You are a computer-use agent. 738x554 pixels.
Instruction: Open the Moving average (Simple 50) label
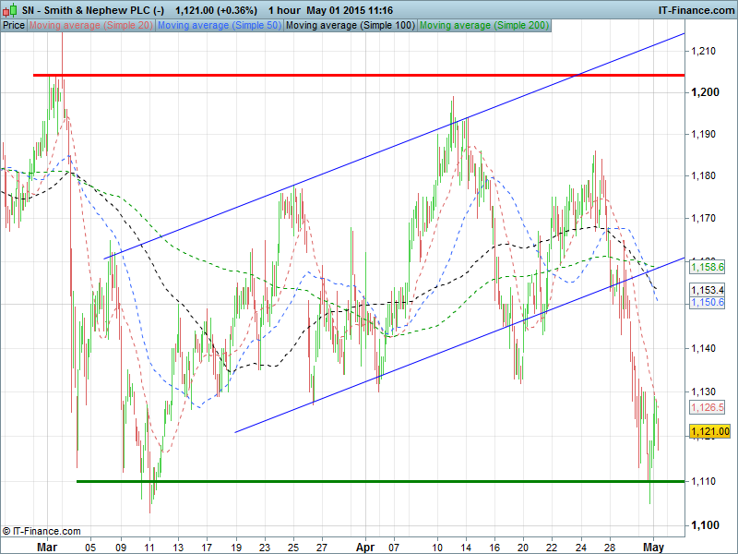coord(219,25)
